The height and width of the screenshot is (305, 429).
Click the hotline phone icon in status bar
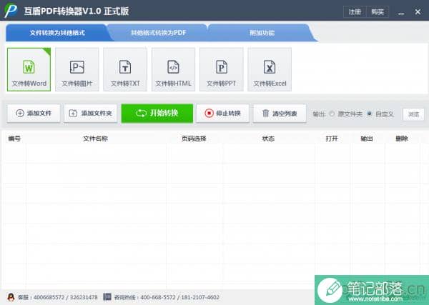(107, 297)
